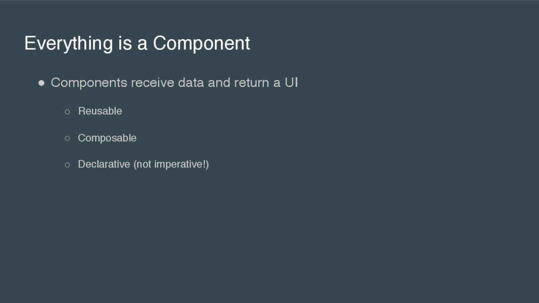Click the empty slide area below the bullets
The image size is (539, 303).
[269, 237]
